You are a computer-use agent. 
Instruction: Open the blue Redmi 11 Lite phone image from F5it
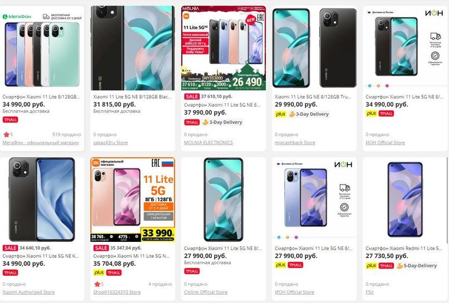click(x=404, y=200)
